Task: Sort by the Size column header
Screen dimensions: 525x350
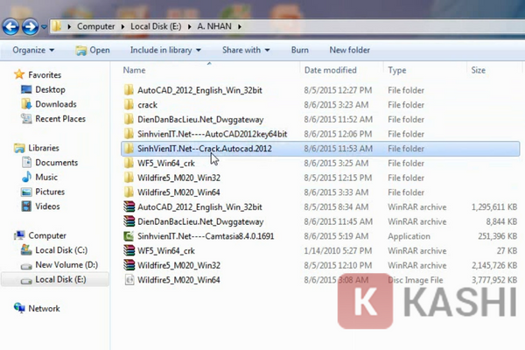Action: pyautogui.click(x=478, y=70)
